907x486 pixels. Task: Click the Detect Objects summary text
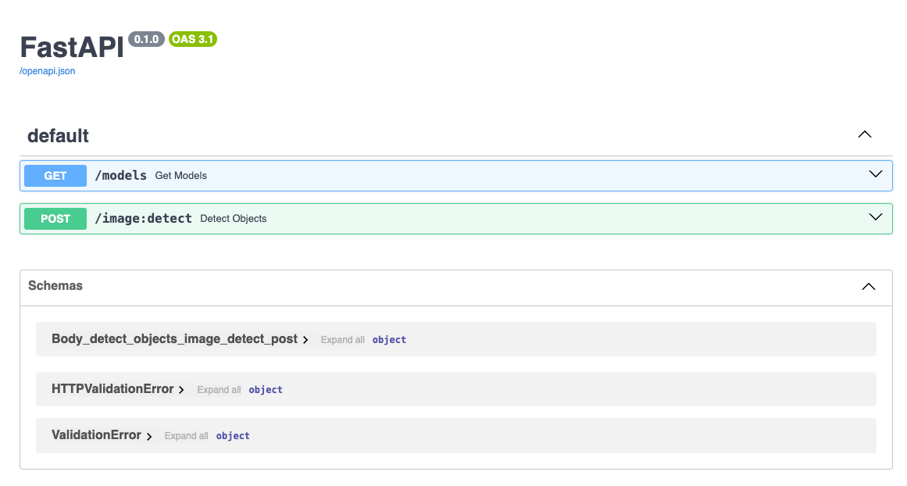click(233, 219)
